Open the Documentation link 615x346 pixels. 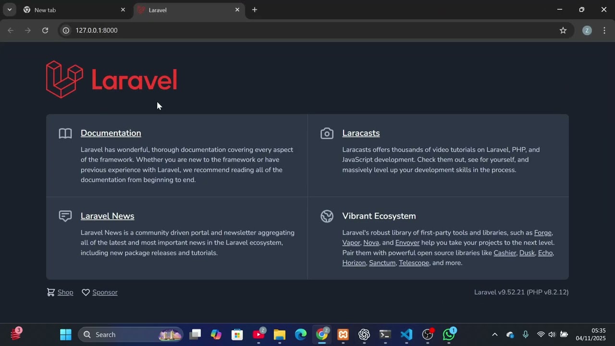[x=111, y=133]
